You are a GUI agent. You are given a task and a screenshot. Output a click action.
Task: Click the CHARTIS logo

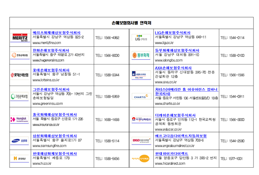142,96
